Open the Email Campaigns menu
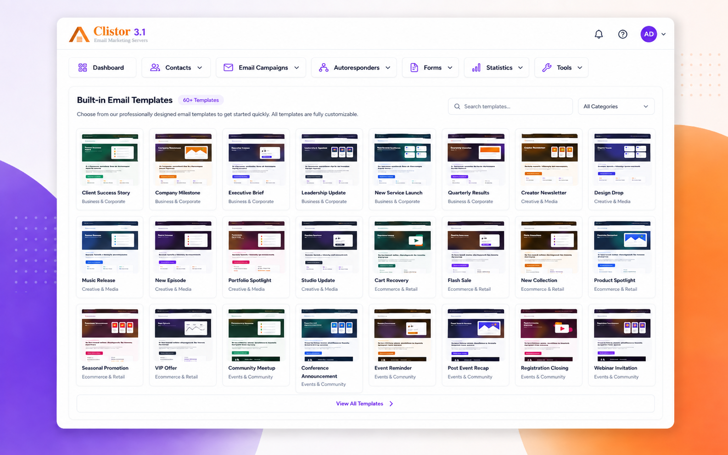The height and width of the screenshot is (455, 728). pos(261,67)
